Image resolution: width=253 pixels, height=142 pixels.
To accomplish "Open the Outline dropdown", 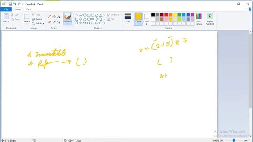I will (114, 15).
